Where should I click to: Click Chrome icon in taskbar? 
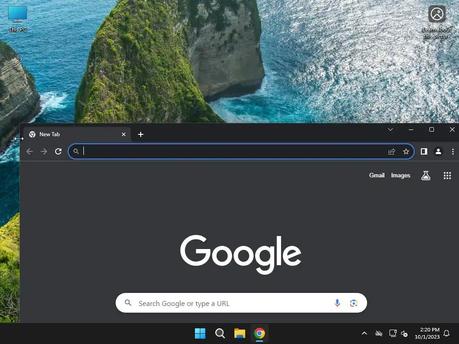click(260, 333)
